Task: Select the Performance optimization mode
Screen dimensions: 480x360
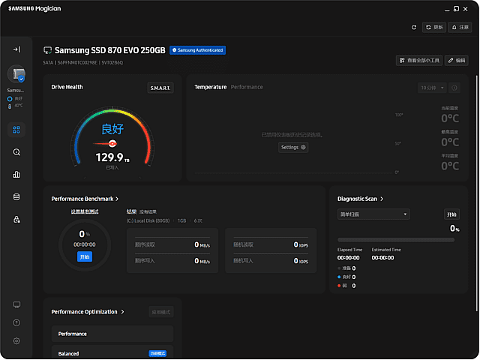Action: (112, 334)
